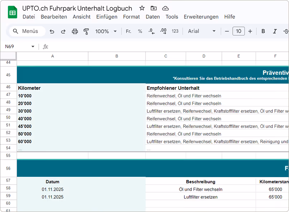Viewport: 289px width, 212px height.
Task: Click the Empfohlener Unterhalt cell
Action: 217,88
